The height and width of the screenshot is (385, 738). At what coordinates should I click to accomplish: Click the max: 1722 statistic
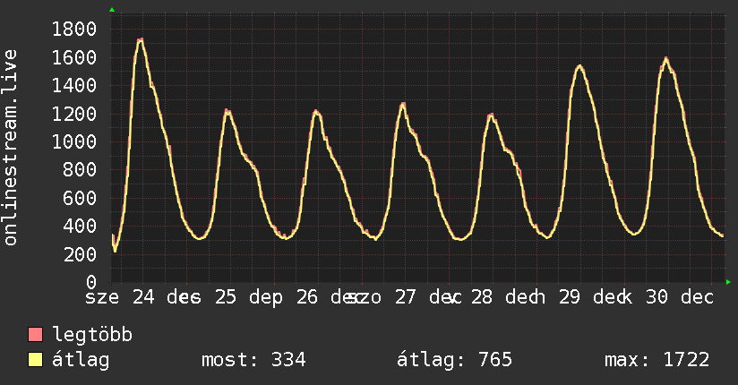click(657, 360)
